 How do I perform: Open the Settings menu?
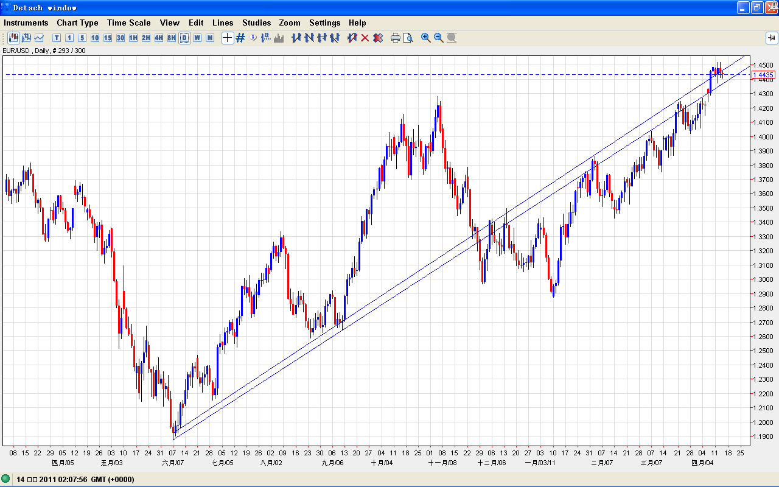coord(325,23)
